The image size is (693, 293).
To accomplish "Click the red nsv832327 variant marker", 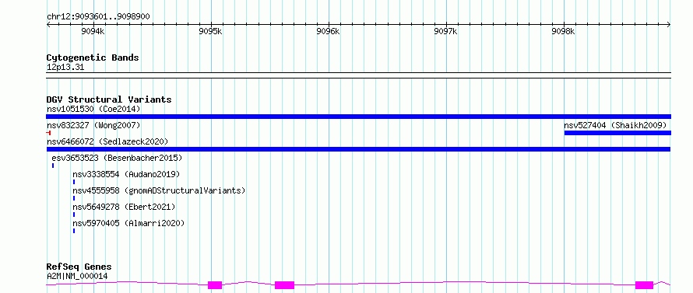I will pos(48,133).
